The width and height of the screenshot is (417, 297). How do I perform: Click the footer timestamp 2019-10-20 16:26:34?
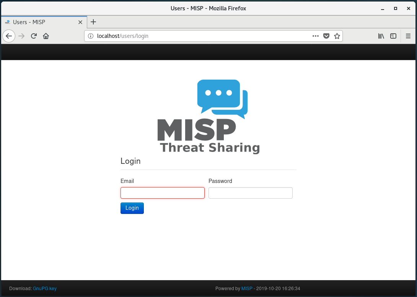coord(278,289)
